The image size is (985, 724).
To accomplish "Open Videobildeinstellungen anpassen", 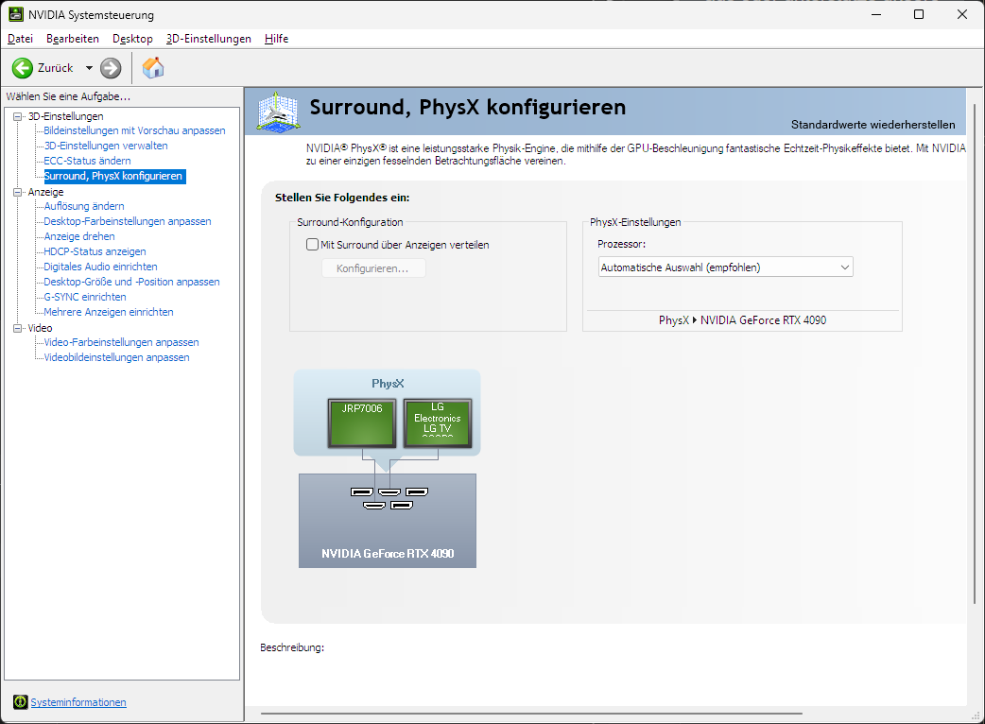I will tap(117, 357).
